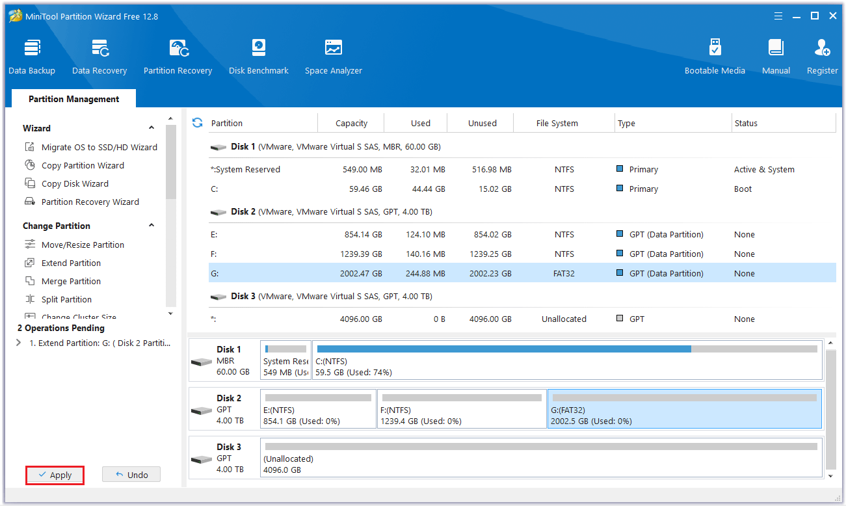Click Disk 2 drive icon in disk map
The height and width of the screenshot is (506, 846).
(201, 410)
